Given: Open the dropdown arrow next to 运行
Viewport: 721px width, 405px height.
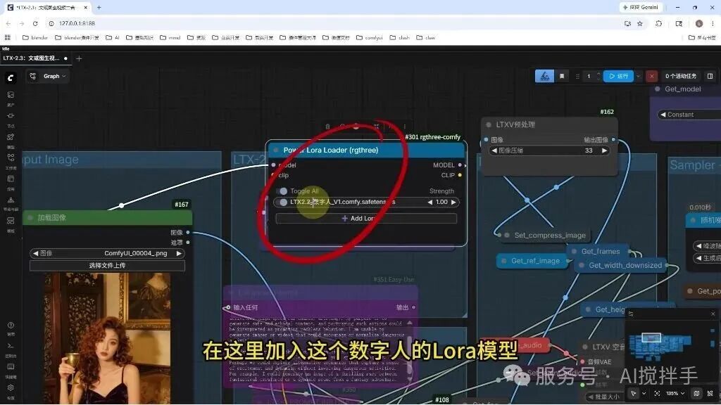Looking at the screenshot, I should (638, 76).
